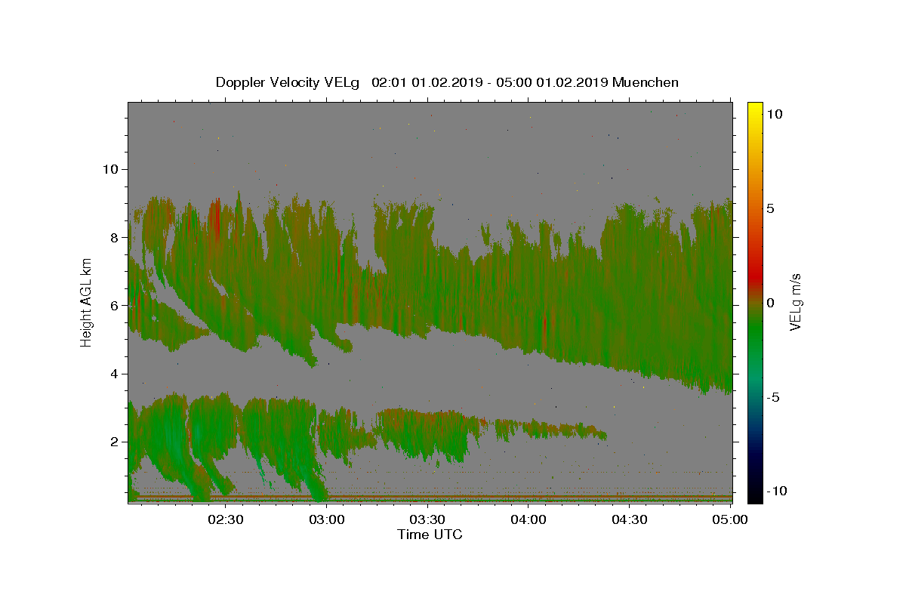Click the end time '05:00 01.02.2019' in title
Image resolution: width=906 pixels, height=604 pixels.
click(553, 82)
